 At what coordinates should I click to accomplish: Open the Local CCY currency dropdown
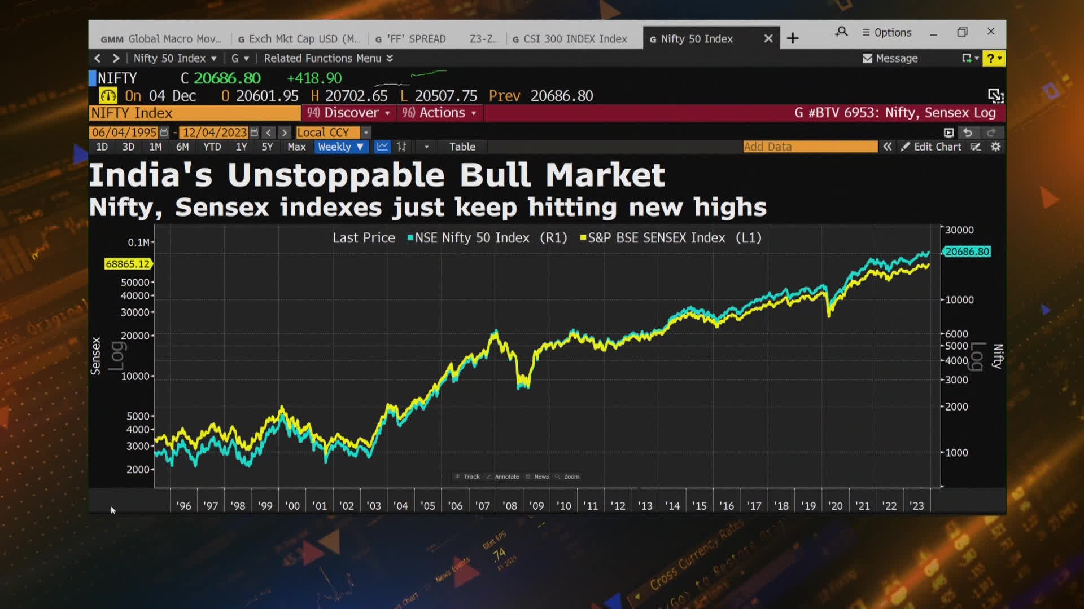tap(366, 133)
